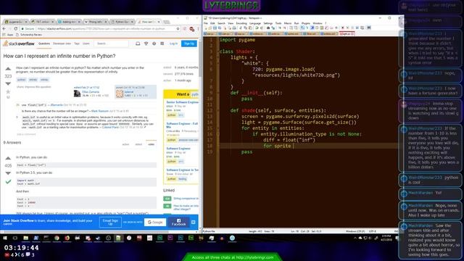
Task: Click the Log In link
Action: (174, 43)
